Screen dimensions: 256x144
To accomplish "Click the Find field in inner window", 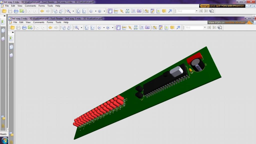I will click(194, 27).
